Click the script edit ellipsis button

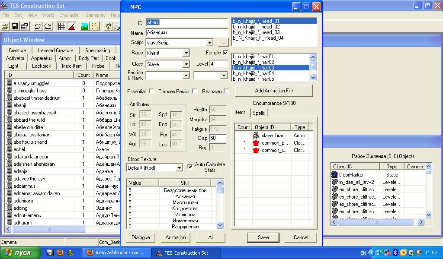click(223, 43)
